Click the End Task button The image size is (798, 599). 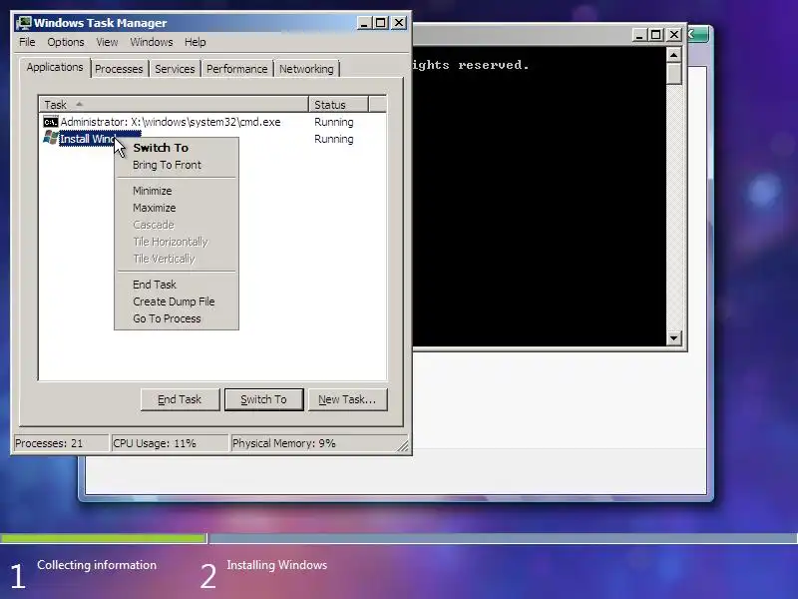(x=180, y=399)
